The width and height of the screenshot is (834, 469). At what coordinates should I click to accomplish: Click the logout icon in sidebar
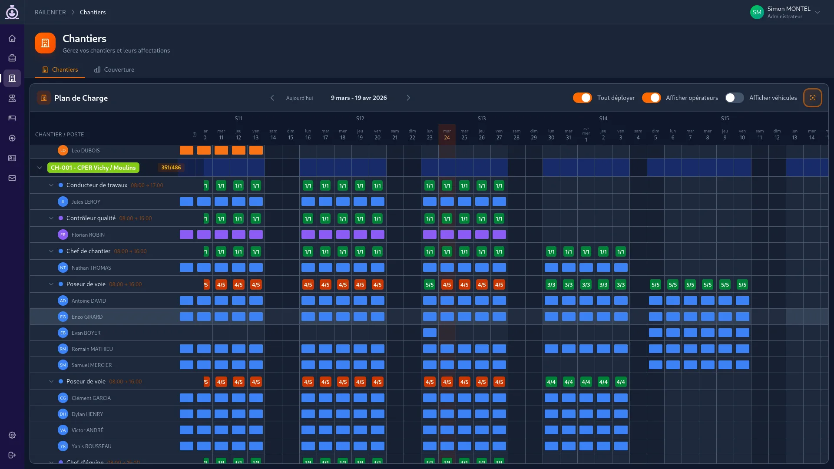pyautogui.click(x=12, y=455)
